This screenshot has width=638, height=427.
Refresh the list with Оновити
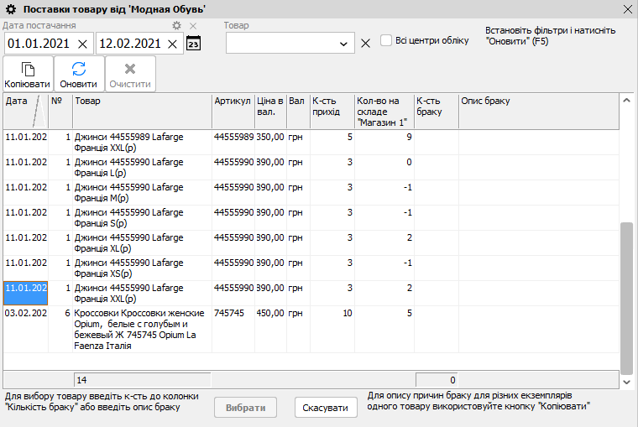pos(78,74)
